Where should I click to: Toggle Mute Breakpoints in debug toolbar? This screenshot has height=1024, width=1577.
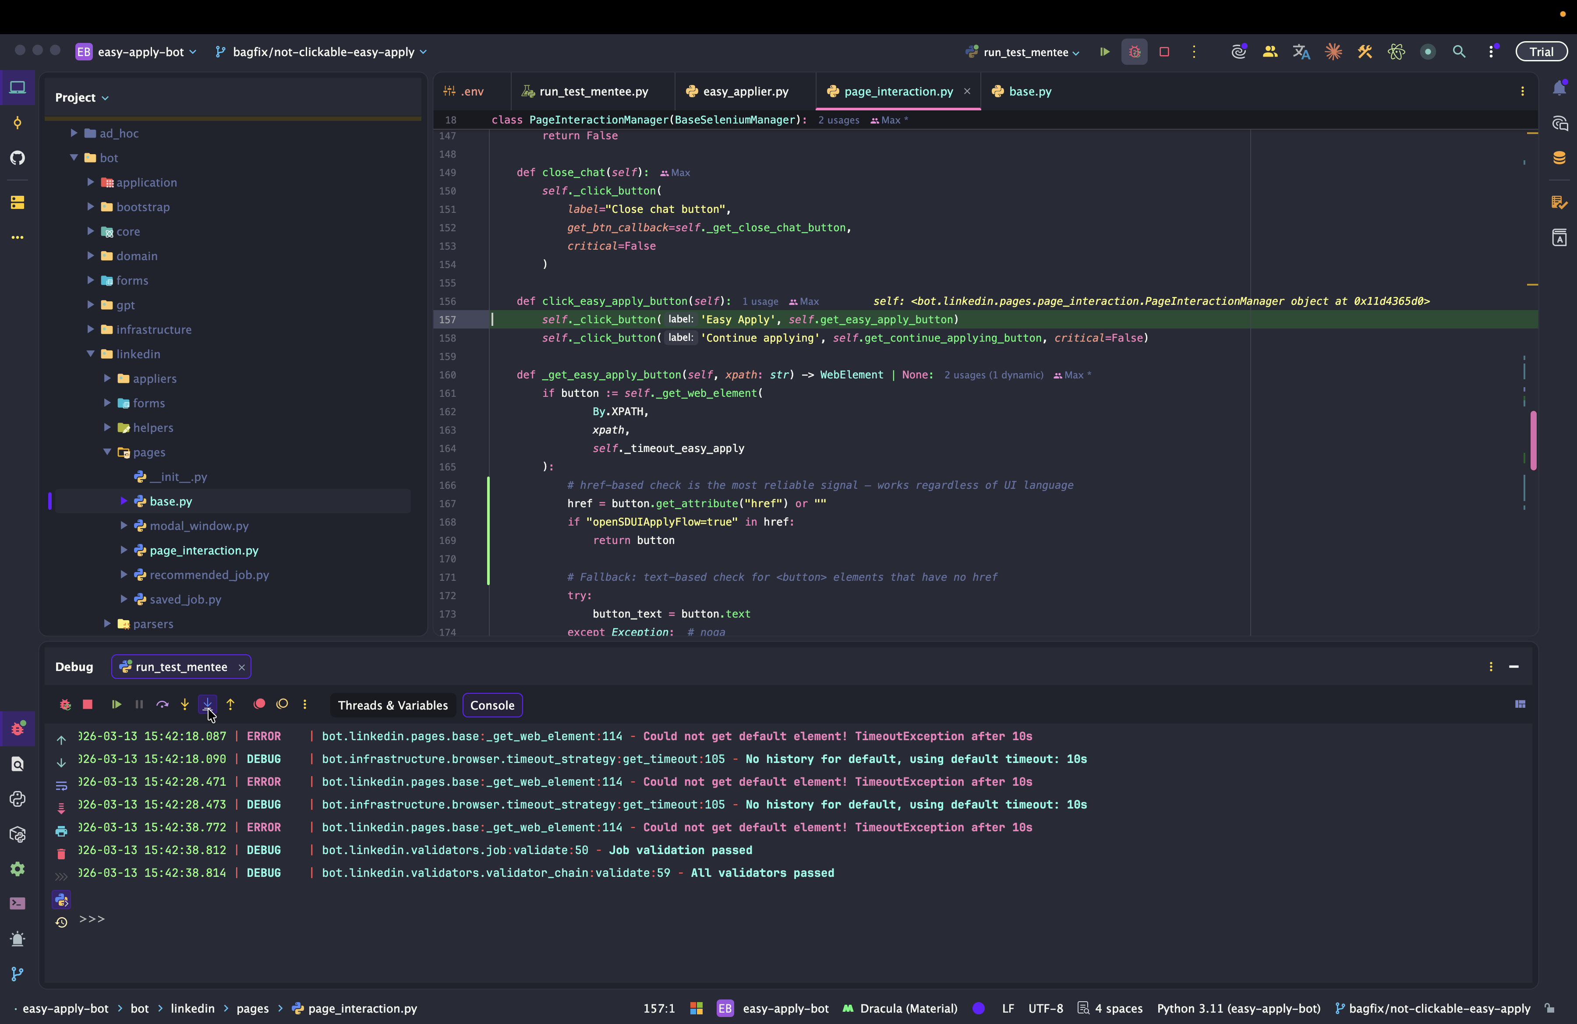click(x=282, y=705)
